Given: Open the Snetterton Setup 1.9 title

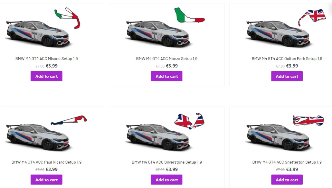Looking at the screenshot, I should (287, 162).
